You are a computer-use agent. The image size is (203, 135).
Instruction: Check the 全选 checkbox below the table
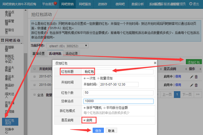coord(35,95)
